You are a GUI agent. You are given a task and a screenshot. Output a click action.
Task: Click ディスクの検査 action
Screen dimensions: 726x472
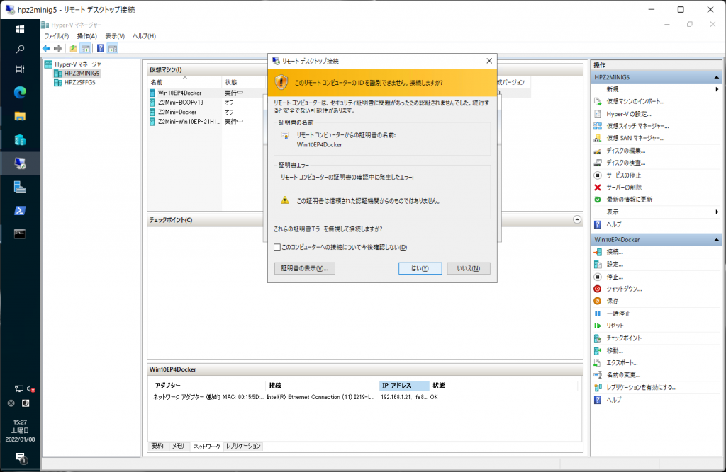pos(625,163)
